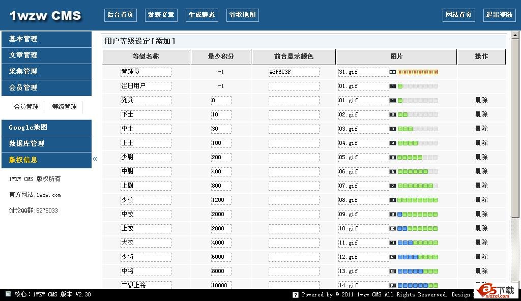Open the 会员管理 submenu item under sidebar
Image resolution: width=521 pixels, height=301 pixels.
(x=26, y=107)
